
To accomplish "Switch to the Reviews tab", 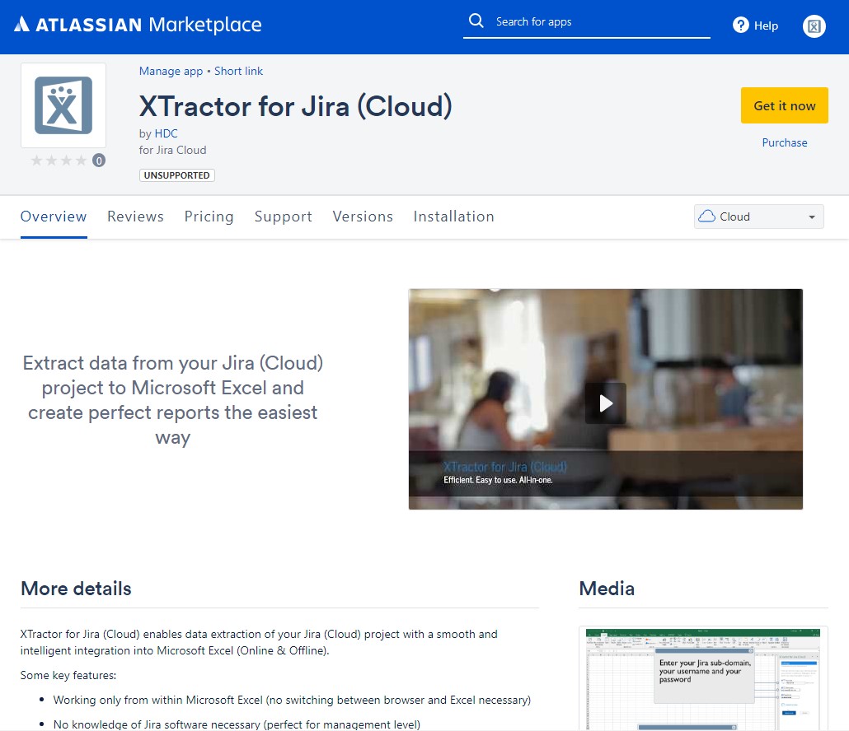I will 135,217.
